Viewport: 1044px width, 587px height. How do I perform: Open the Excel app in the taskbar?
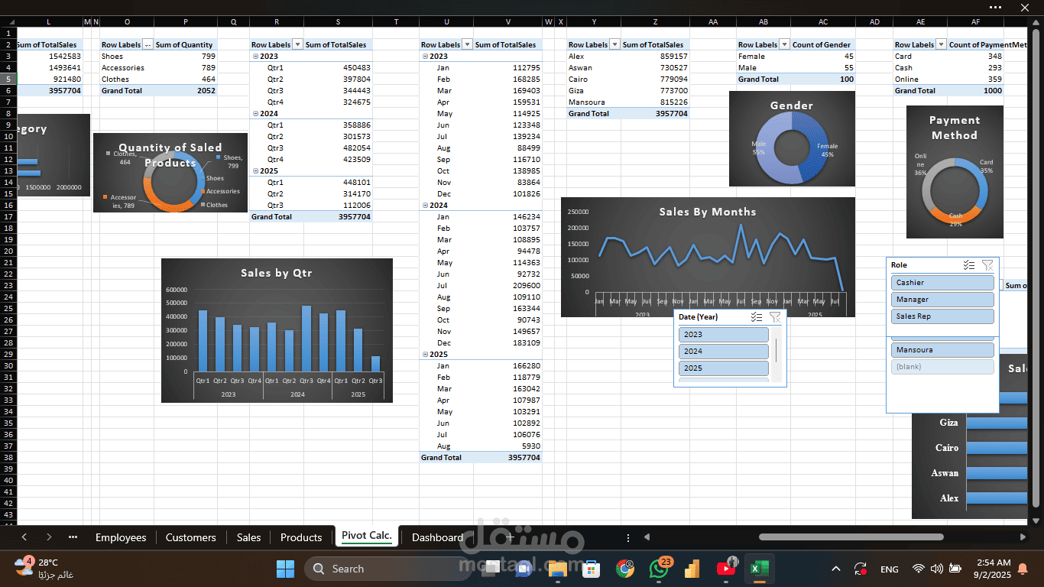coord(758,569)
